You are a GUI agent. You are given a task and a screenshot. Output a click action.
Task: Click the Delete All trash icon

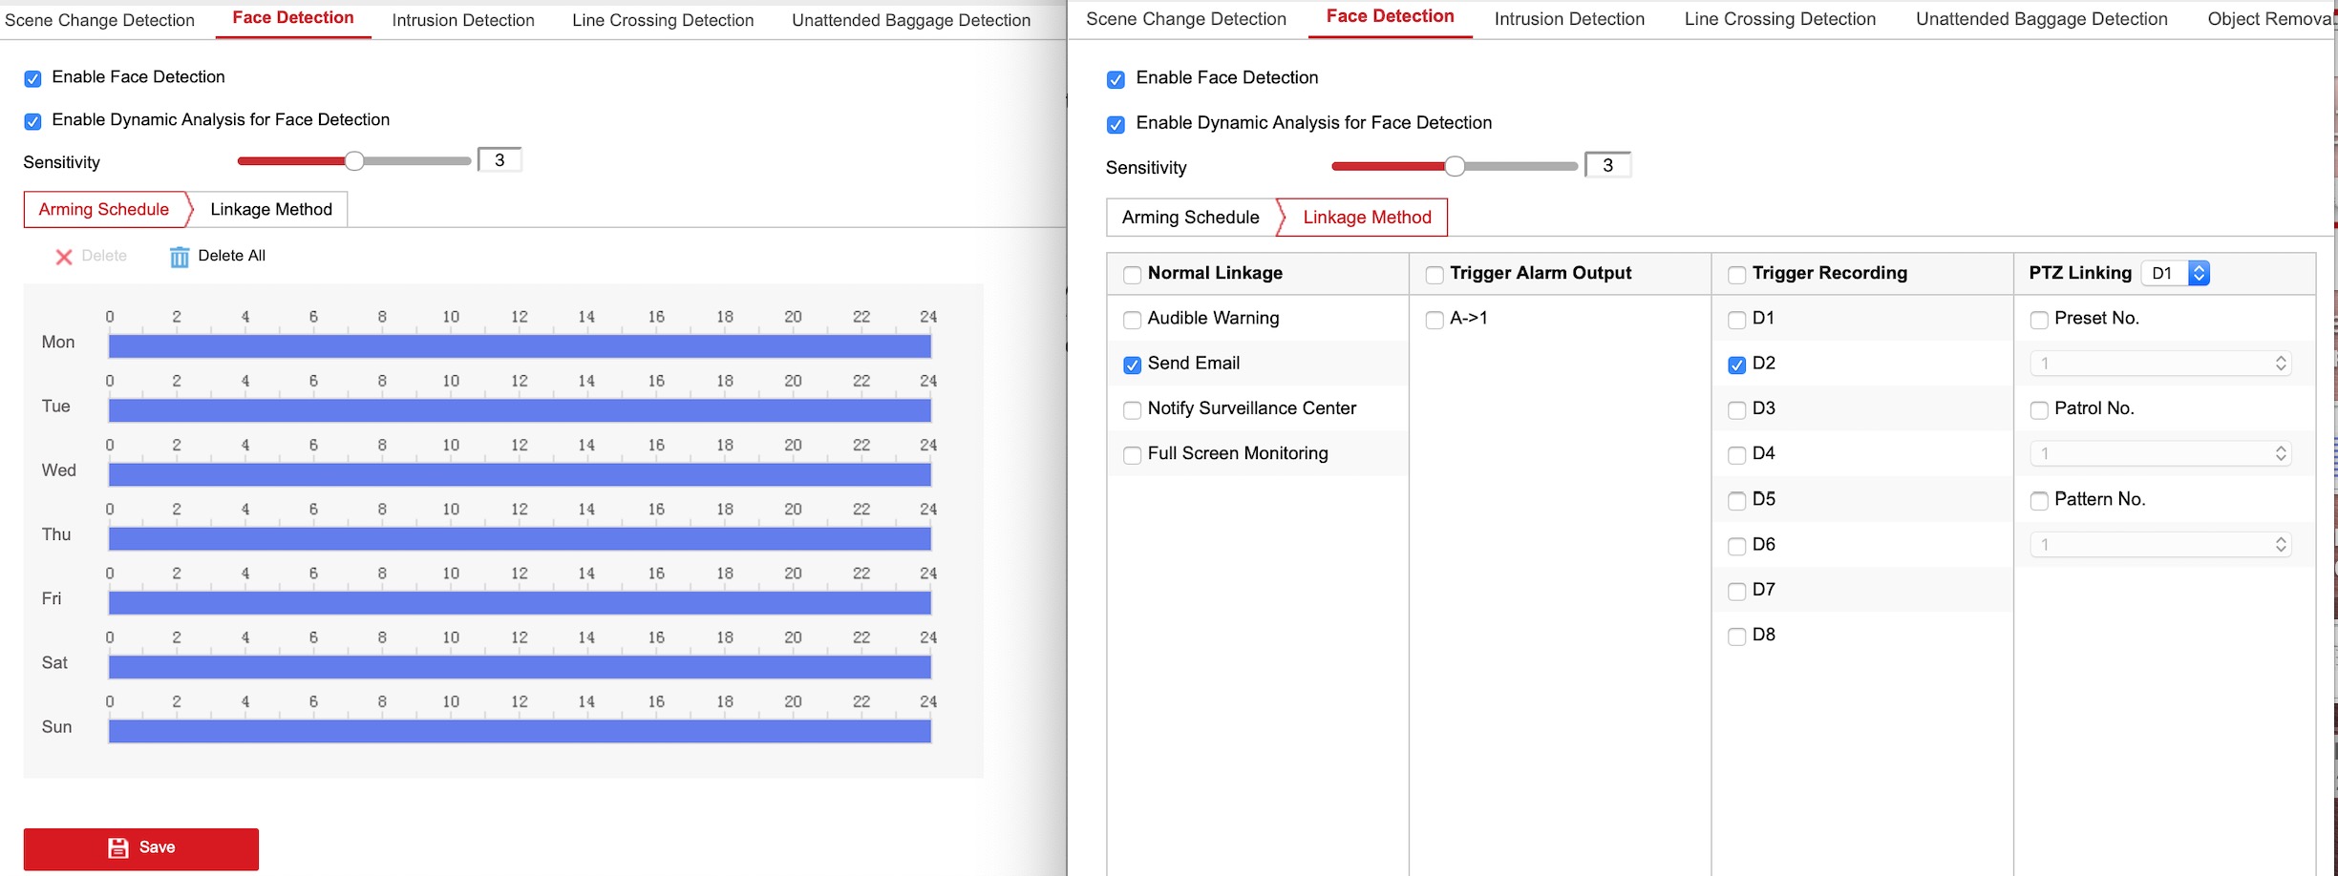coord(180,257)
